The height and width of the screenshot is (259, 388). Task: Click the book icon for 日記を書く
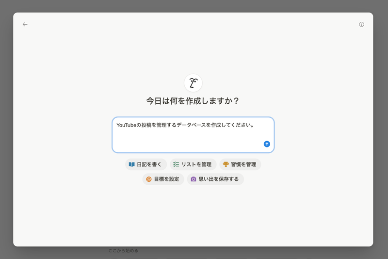click(131, 164)
